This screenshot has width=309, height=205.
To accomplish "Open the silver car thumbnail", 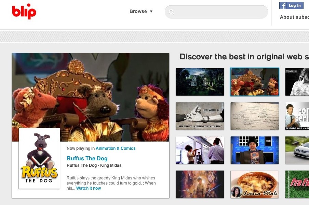I will [297, 150].
